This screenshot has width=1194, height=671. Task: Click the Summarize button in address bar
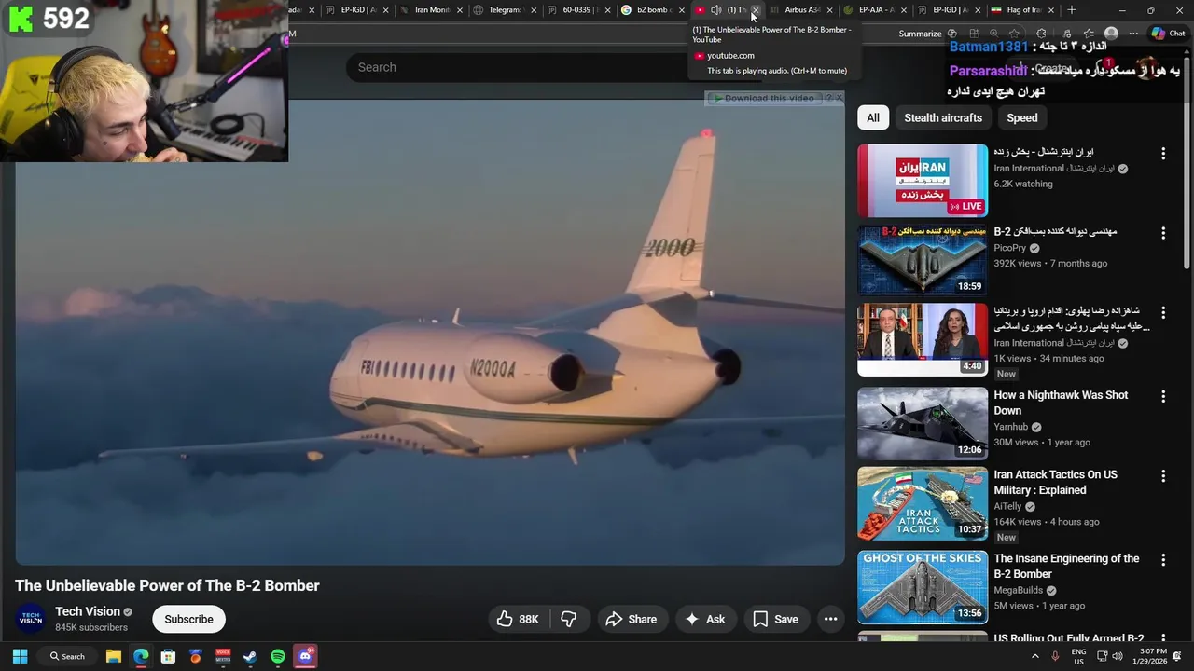click(x=920, y=34)
